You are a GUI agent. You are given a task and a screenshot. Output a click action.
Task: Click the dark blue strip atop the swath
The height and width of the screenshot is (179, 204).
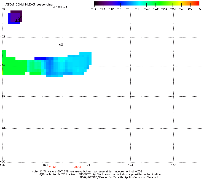pyautogui.click(x=40, y=58)
